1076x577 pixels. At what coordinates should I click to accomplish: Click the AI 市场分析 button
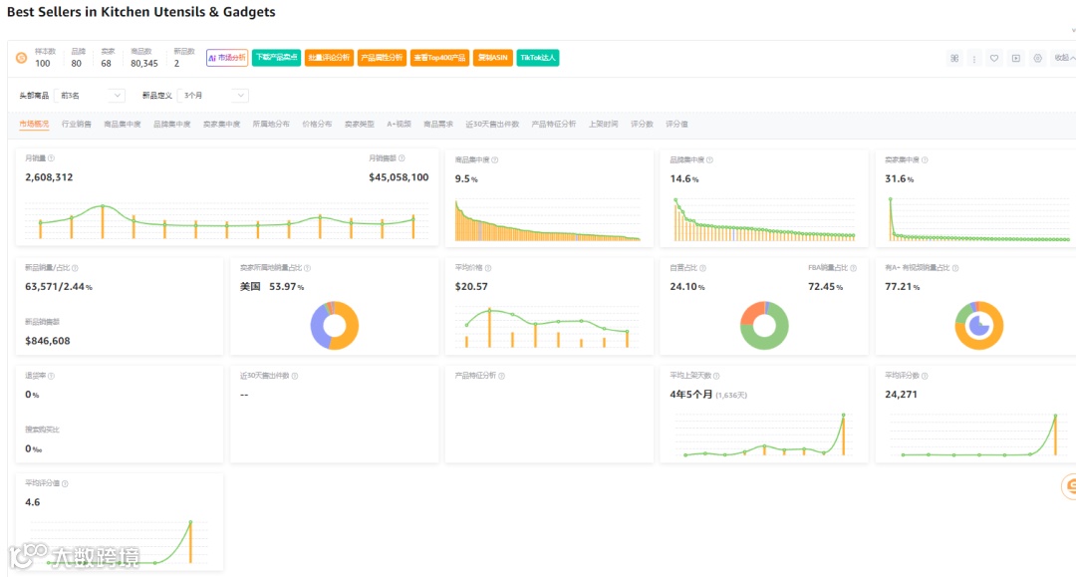[x=226, y=58]
